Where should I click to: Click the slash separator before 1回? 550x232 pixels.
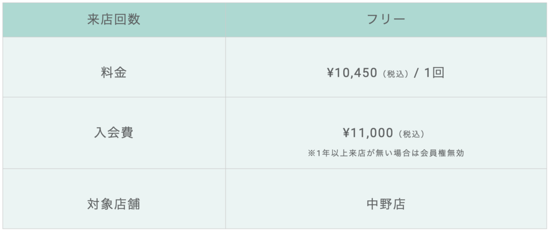[416, 74]
